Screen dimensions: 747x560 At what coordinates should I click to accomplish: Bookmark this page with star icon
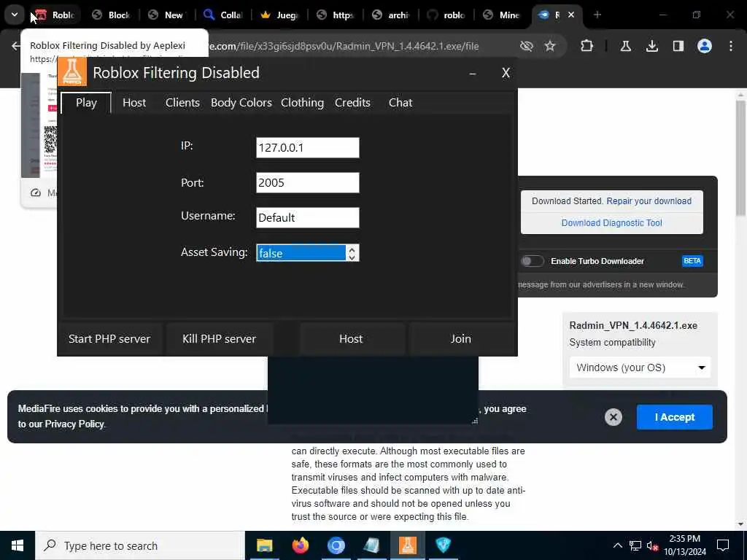pos(550,46)
